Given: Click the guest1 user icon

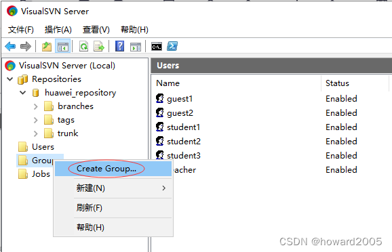Looking at the screenshot, I should pyautogui.click(x=160, y=99).
